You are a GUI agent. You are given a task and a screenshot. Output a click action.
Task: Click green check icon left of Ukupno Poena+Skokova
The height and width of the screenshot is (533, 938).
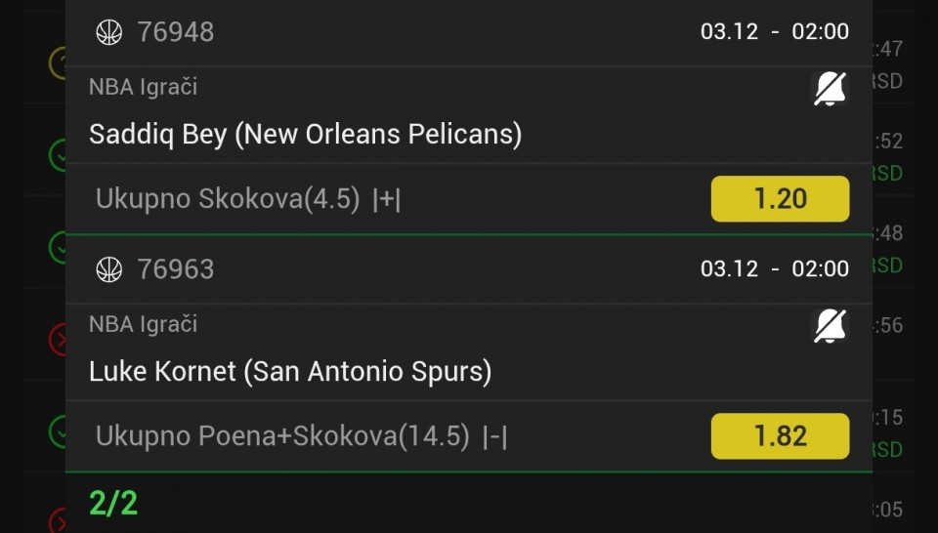coord(59,430)
